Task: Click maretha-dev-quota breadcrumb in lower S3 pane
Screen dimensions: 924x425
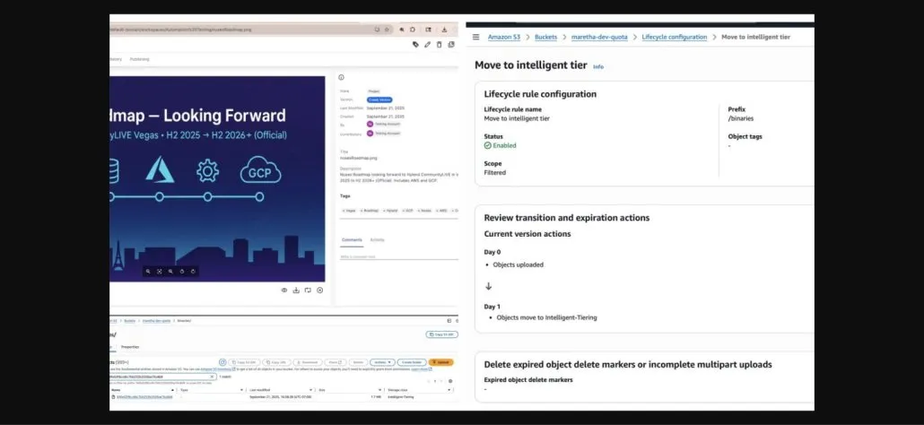Action: point(156,321)
